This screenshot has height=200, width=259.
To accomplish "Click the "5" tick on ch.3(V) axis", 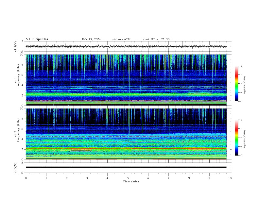I will 23,163.
